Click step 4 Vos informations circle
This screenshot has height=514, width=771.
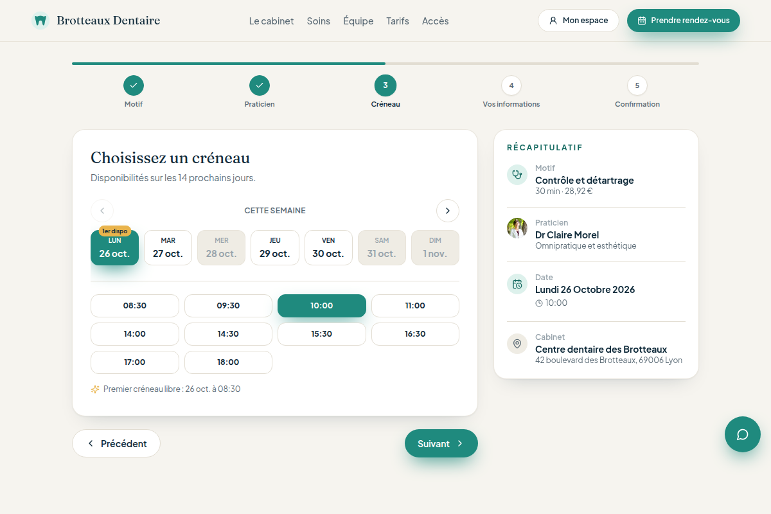pos(511,85)
